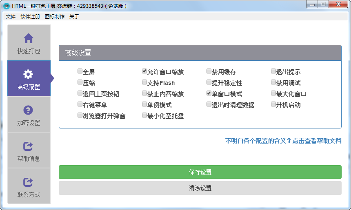Minimize the window
The width and height of the screenshot is (351, 210).
(x=312, y=4)
